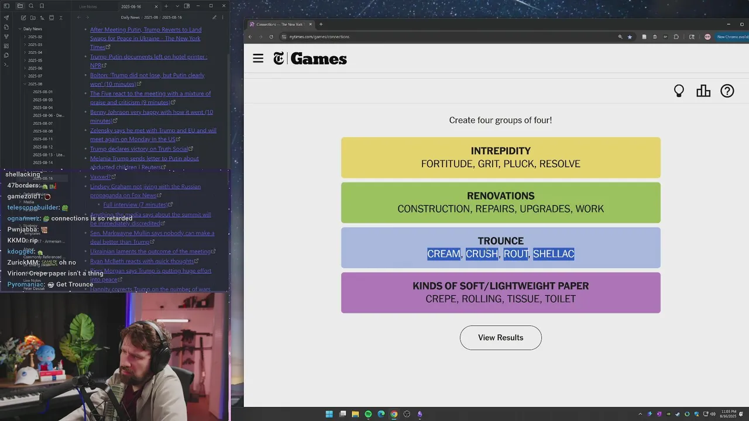Open Spotify from the taskbar
Viewport: 749px width, 421px height.
[x=368, y=414]
